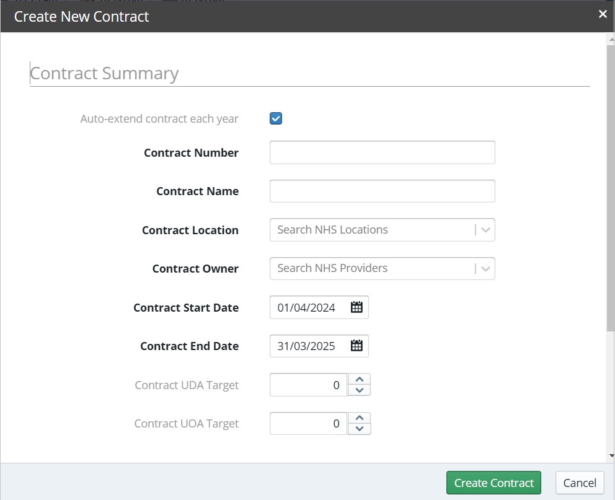This screenshot has height=500, width=615.
Task: Increase the Contract UDA Target value
Action: click(x=360, y=379)
